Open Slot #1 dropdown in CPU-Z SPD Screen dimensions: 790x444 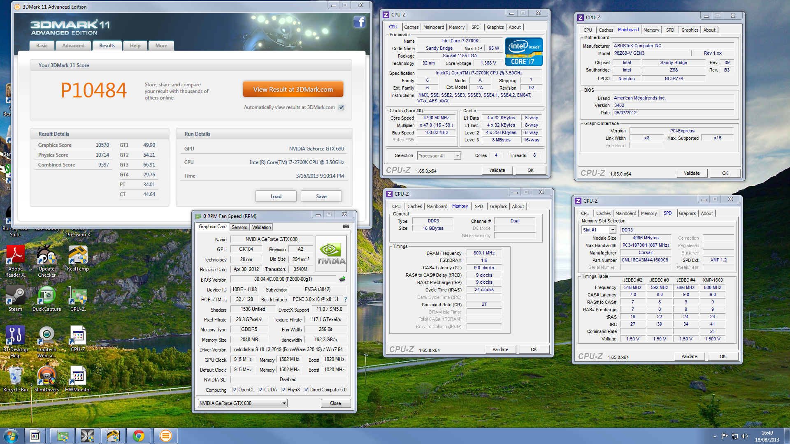(599, 230)
